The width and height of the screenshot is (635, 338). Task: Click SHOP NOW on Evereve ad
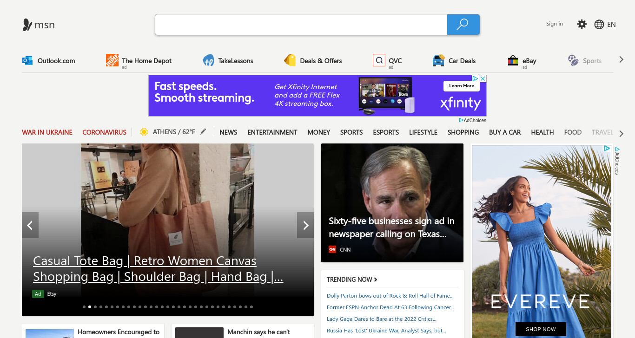coord(541,329)
